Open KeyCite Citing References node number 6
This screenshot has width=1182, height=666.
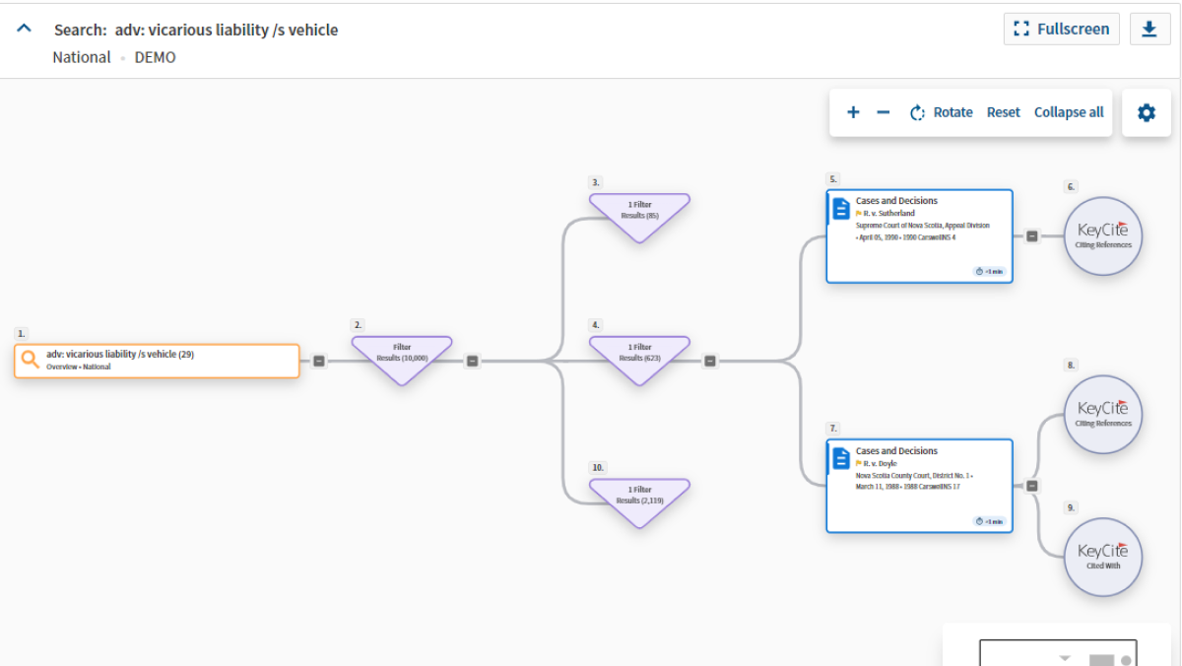click(1103, 235)
